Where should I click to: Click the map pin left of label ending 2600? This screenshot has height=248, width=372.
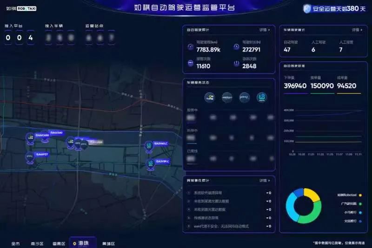(x=30, y=138)
